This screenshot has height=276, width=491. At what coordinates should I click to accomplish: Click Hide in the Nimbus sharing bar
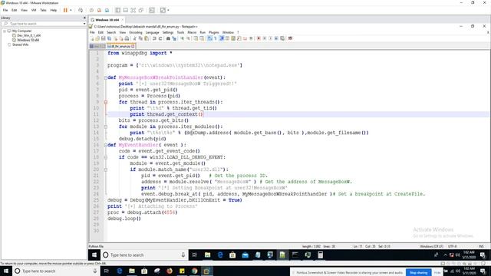pyautogui.click(x=437, y=273)
